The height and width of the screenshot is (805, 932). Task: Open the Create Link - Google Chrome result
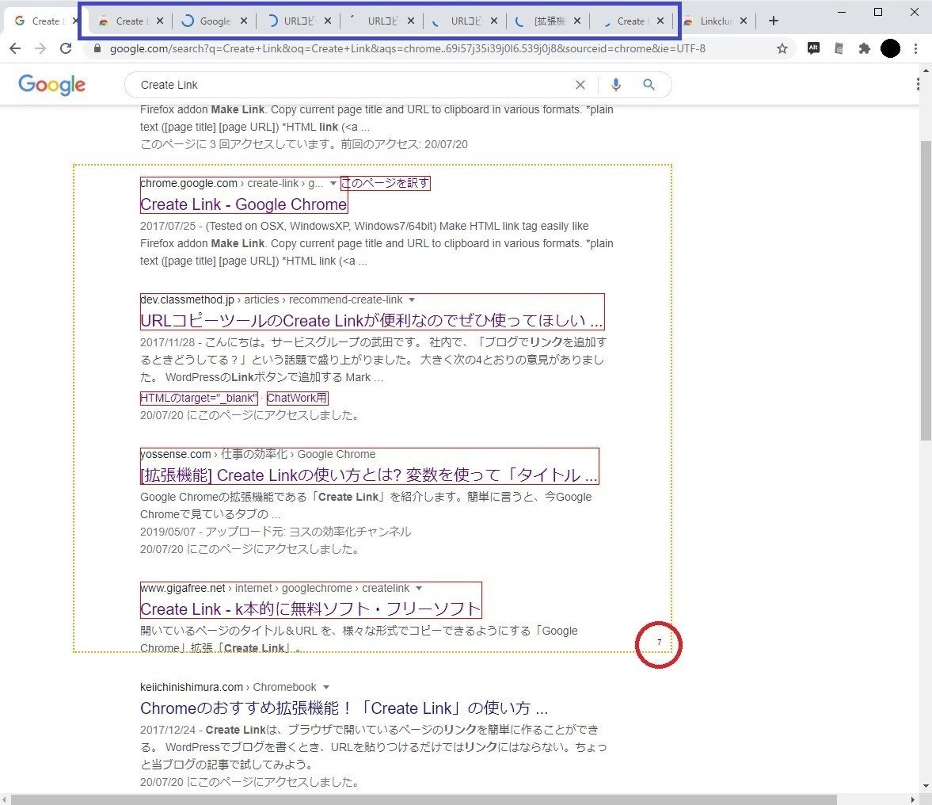[244, 204]
